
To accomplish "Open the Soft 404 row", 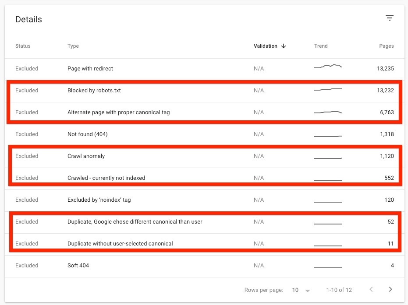I will [x=205, y=266].
